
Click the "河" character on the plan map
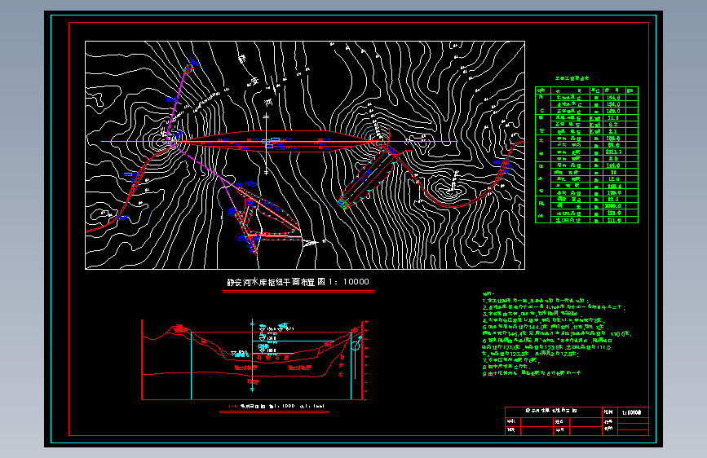[267, 103]
